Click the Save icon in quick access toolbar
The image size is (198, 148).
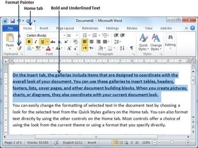pos(13,21)
